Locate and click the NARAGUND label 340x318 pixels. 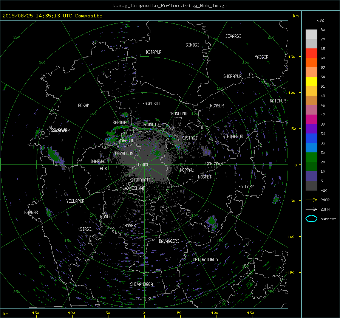click(x=128, y=141)
